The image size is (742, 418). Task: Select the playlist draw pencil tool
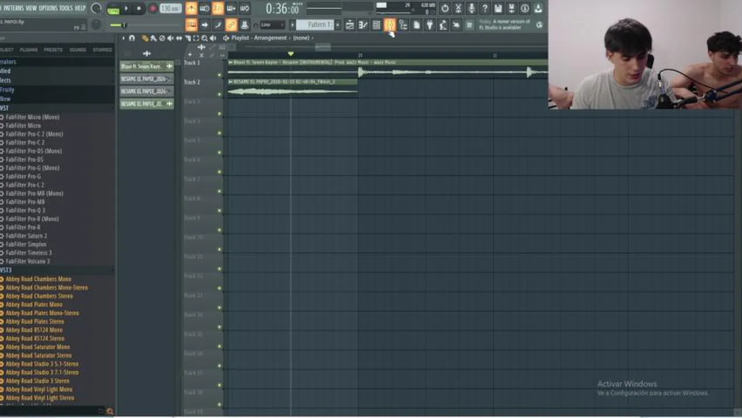[145, 38]
